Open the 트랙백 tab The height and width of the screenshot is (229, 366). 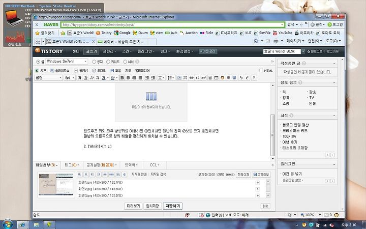pos(131,165)
